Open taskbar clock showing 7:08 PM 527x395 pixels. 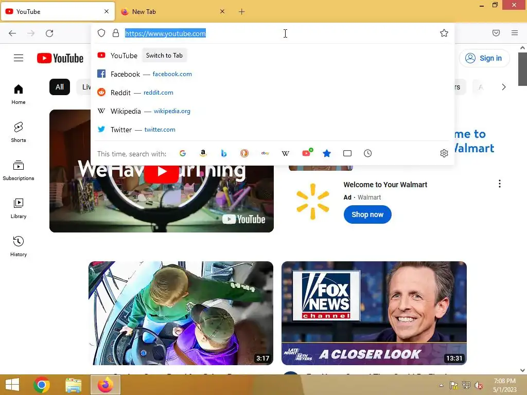pyautogui.click(x=504, y=385)
